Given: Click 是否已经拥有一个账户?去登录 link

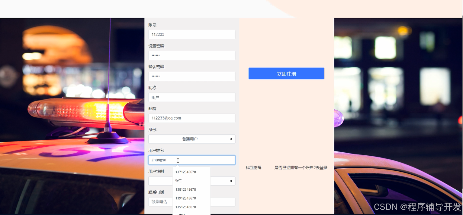Looking at the screenshot, I should pyautogui.click(x=301, y=168).
